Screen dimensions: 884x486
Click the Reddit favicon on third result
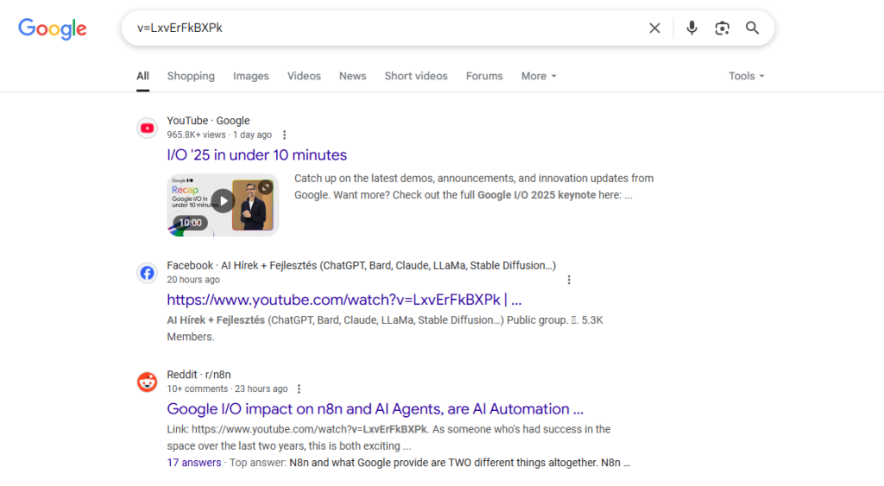(147, 382)
